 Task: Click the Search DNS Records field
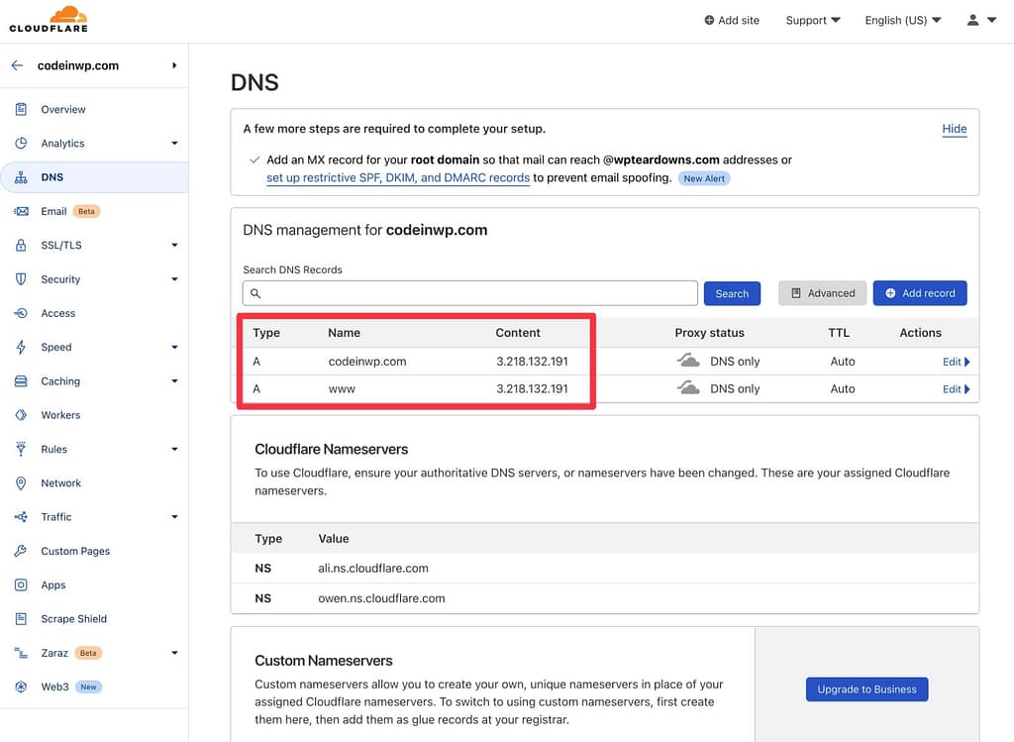(469, 292)
